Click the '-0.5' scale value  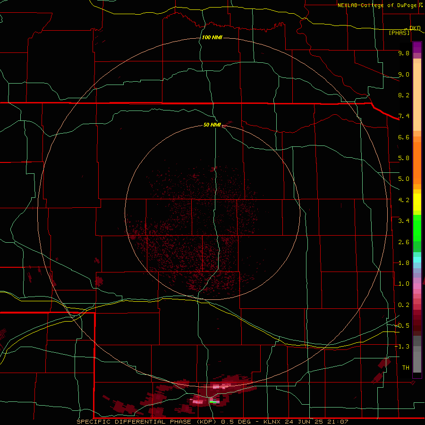tap(402, 326)
